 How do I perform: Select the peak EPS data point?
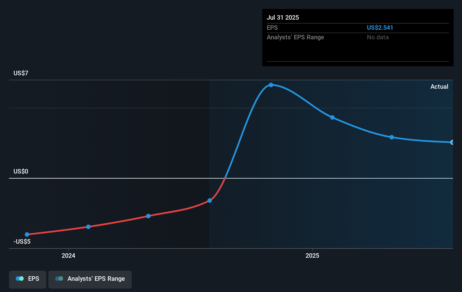pos(271,85)
